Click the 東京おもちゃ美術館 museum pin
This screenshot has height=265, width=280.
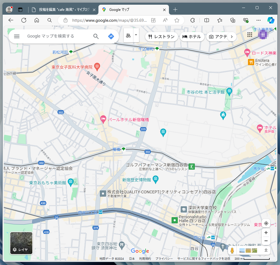[x=71, y=183]
